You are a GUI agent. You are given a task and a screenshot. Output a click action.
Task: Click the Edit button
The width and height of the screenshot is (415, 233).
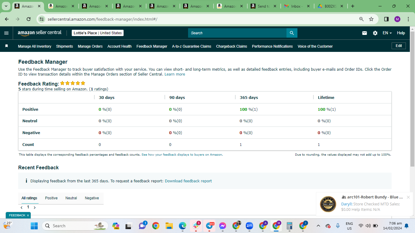point(399,46)
